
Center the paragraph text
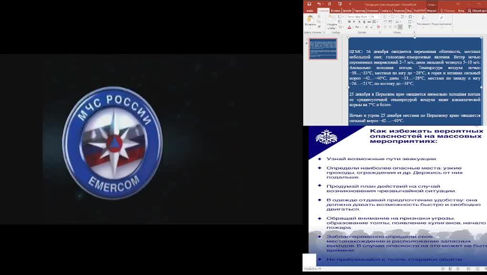point(391,27)
